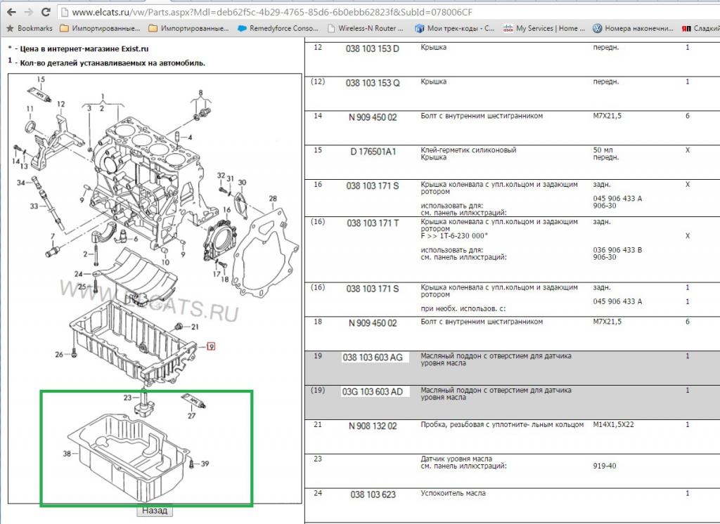Screen dimensions: 720x524
Task: Open the Wireless-N Router bookmark
Action: (366, 29)
